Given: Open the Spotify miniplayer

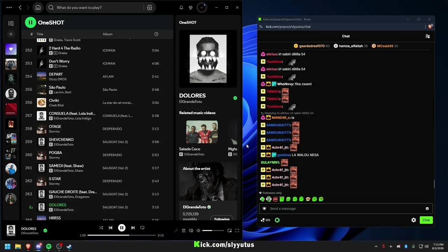Looking at the screenshot, I should pyautogui.click(x=230, y=231).
